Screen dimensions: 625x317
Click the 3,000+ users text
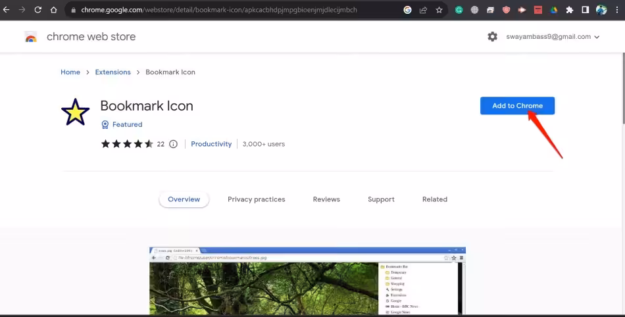pos(263,144)
